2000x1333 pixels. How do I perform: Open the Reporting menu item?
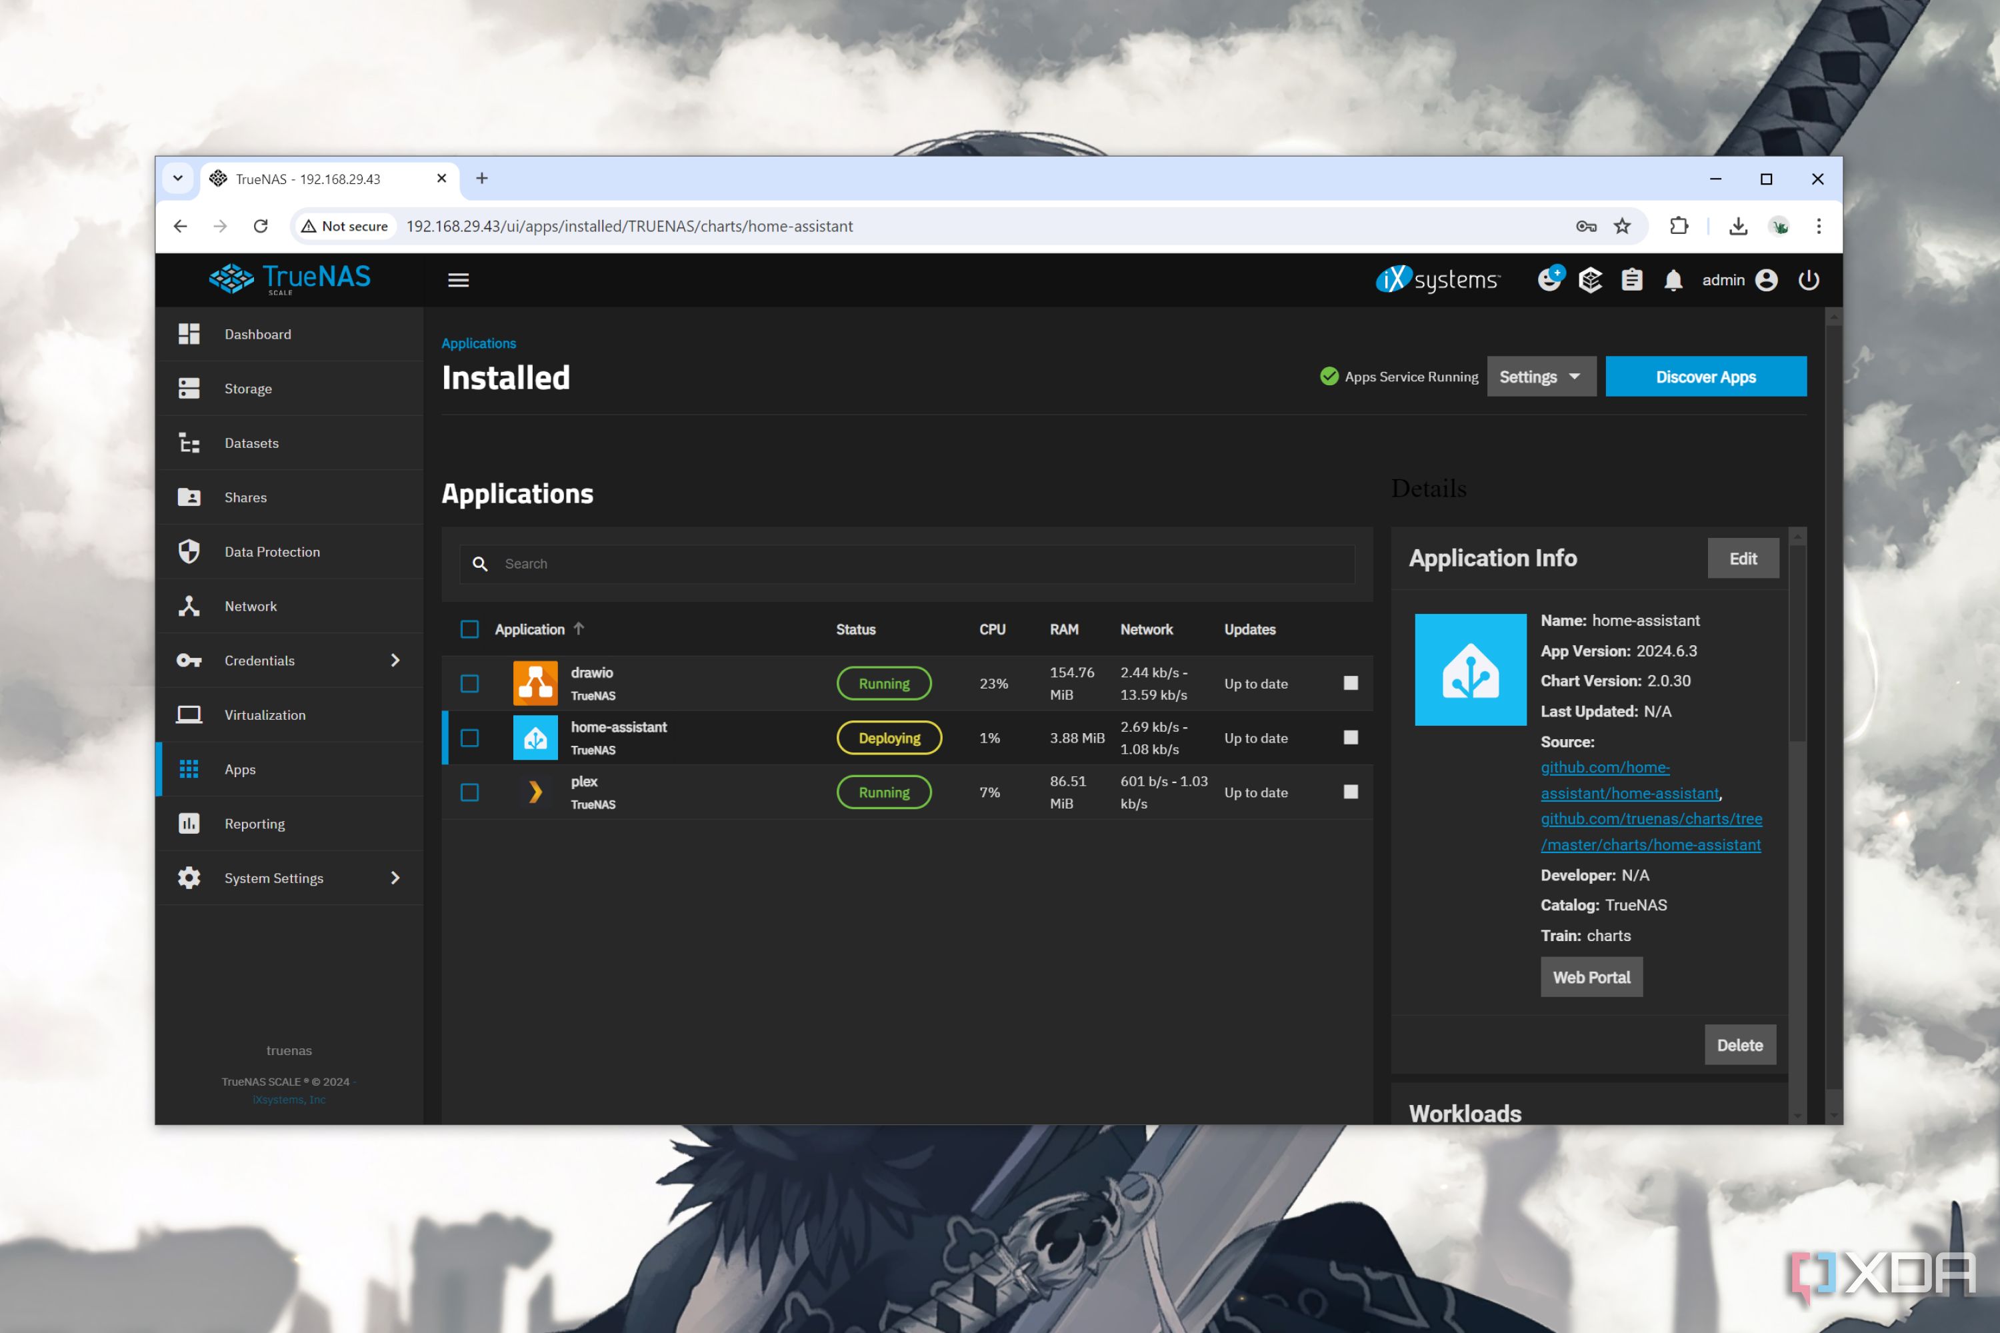[x=290, y=824]
